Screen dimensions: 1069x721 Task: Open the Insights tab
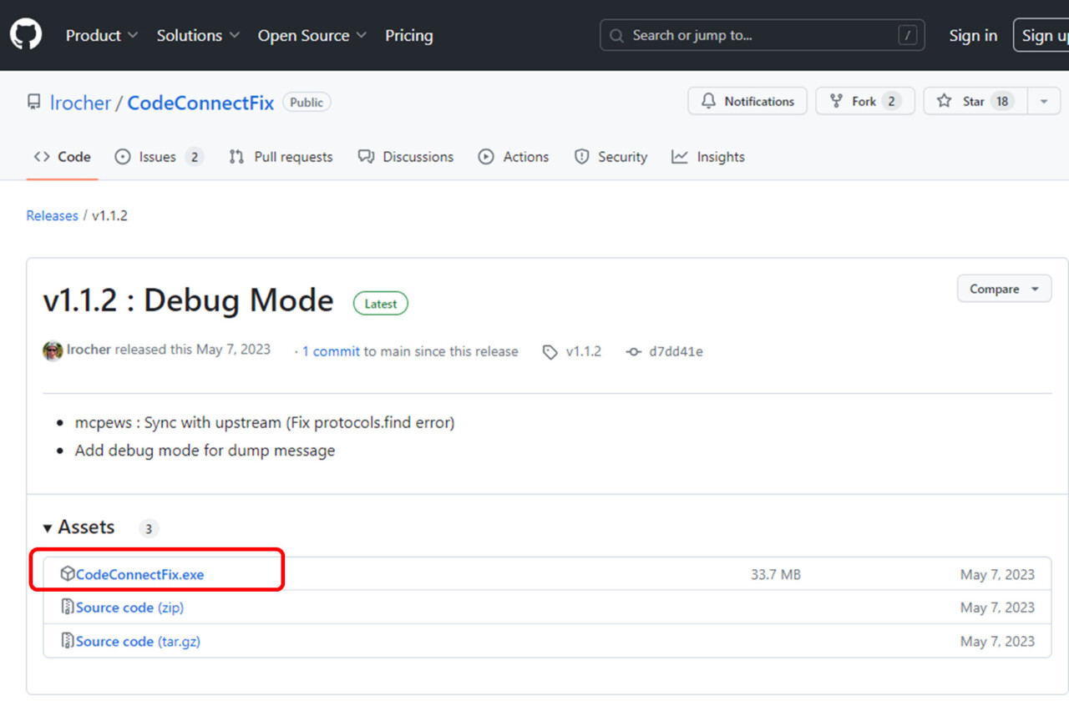tap(708, 157)
